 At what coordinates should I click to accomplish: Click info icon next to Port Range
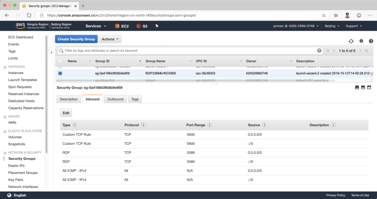click(209, 125)
